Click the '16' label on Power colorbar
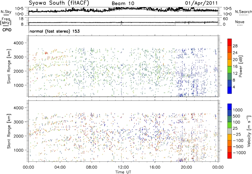Screen dimensions: 252x174 point(235,67)
